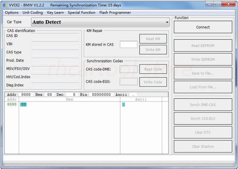Click the Diag.Index field
Screen dimensions: 238x169
pyautogui.click(x=55, y=85)
